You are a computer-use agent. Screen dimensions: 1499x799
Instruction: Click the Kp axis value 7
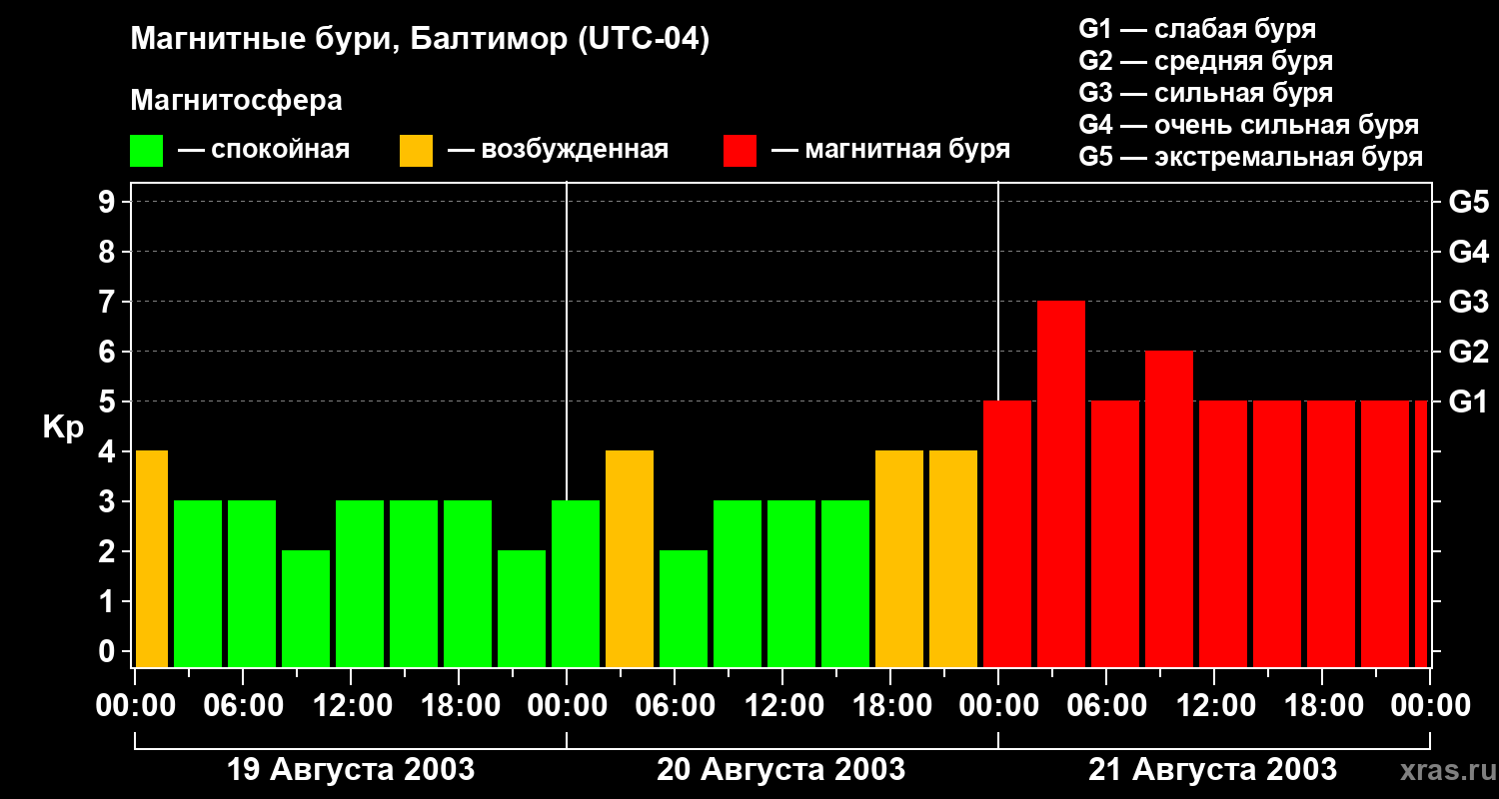(109, 302)
